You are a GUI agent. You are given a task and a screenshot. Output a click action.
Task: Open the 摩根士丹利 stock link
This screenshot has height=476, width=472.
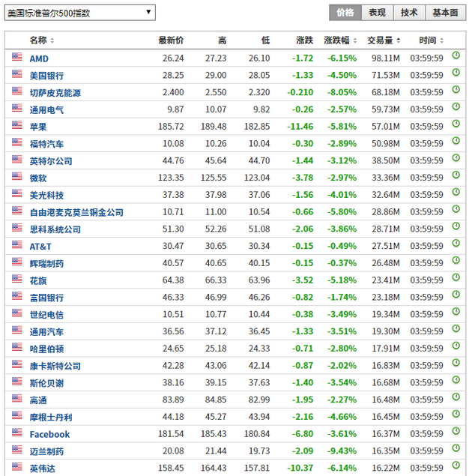tap(51, 418)
